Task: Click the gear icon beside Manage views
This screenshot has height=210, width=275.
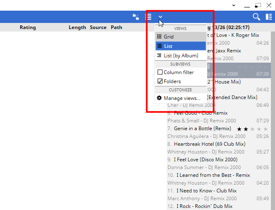Action: coord(160,98)
